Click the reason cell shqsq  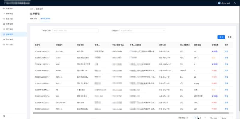[x=196, y=83]
